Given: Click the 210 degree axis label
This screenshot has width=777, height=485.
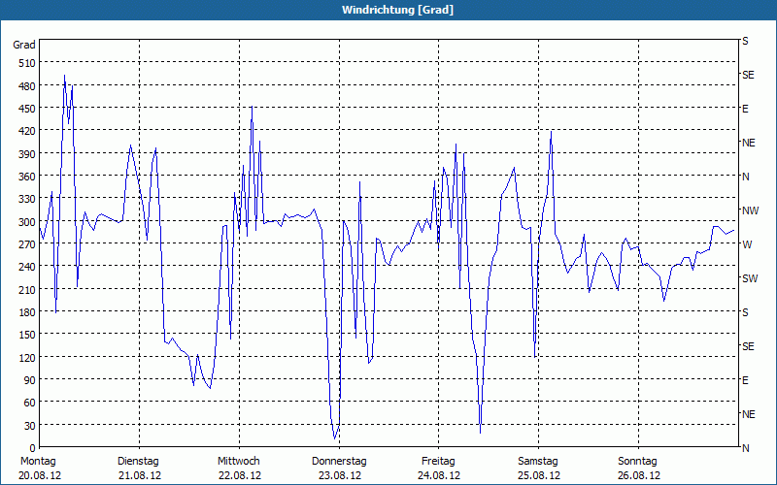Looking at the screenshot, I should tap(27, 290).
